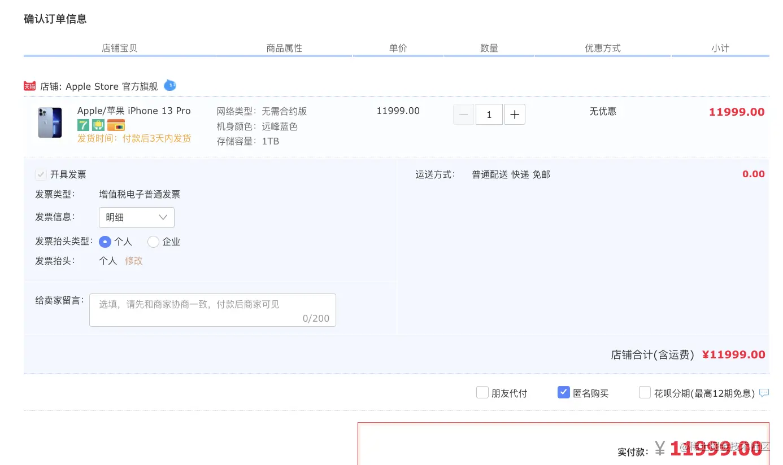Click the 优惠方式 column header
This screenshot has height=465, width=783.
(x=603, y=48)
